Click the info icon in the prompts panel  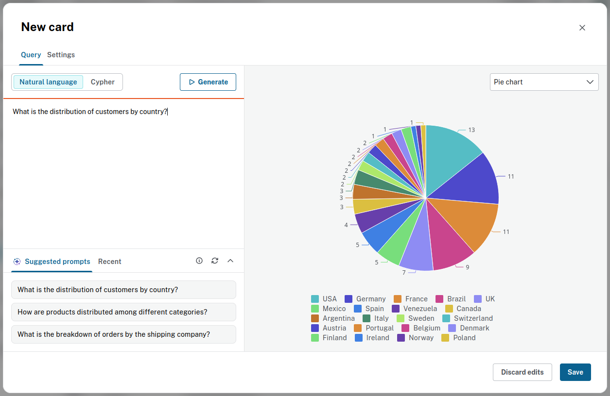199,261
